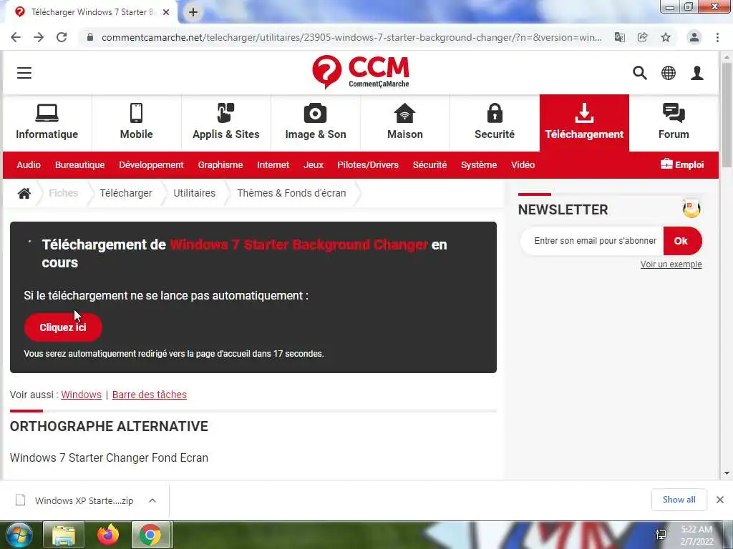Click the Cliquez ici download button
This screenshot has height=549, width=733.
(x=63, y=327)
